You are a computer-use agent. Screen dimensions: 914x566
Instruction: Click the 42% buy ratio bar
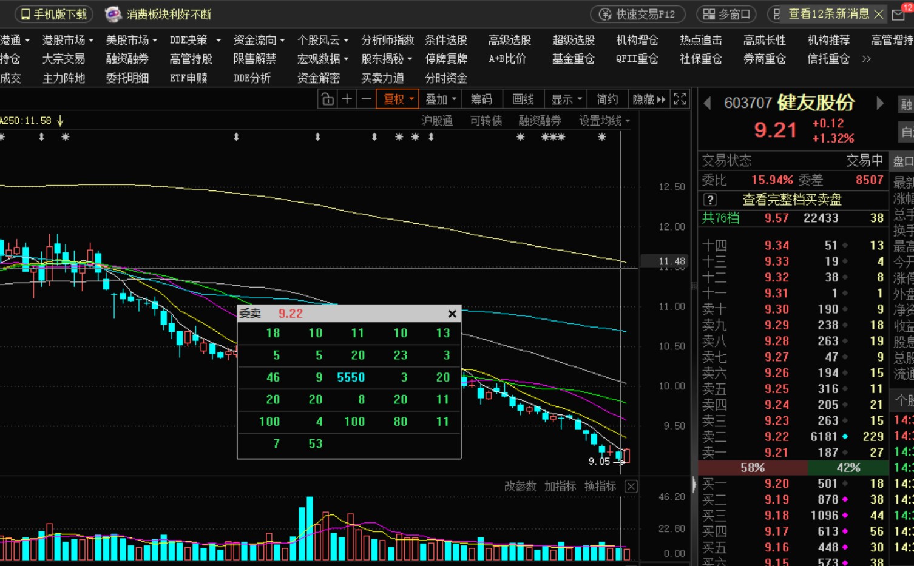point(848,468)
